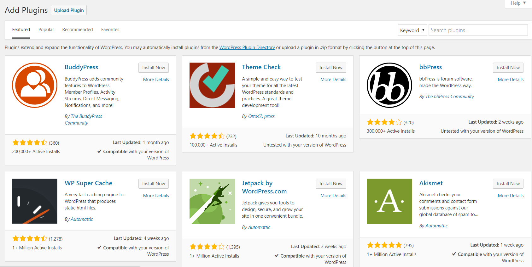Click the WP Super Cache plugin icon
This screenshot has height=267, width=532.
tap(35, 201)
